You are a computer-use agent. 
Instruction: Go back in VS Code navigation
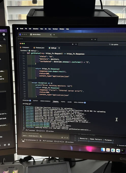point(73,44)
